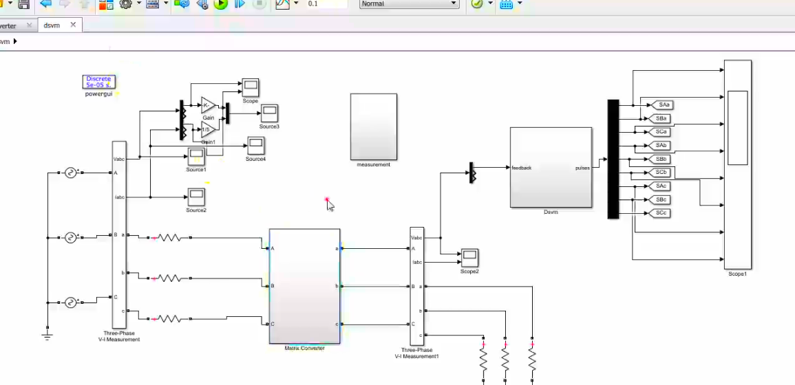Select the Scope2 block
The width and height of the screenshot is (795, 385).
[x=469, y=258]
